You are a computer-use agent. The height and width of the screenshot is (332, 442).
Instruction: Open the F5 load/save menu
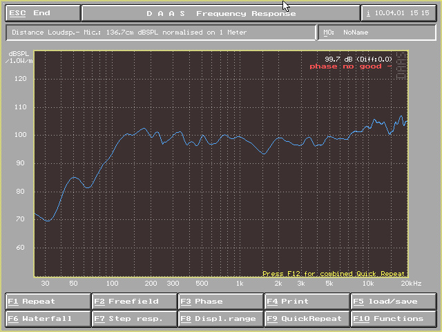point(393,301)
